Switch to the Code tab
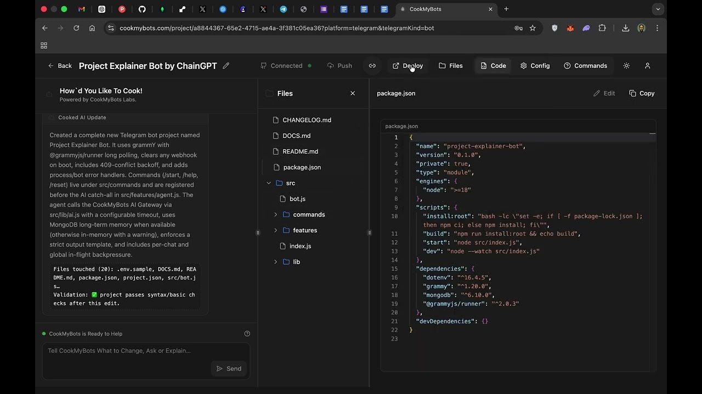The height and width of the screenshot is (394, 702). pyautogui.click(x=493, y=66)
